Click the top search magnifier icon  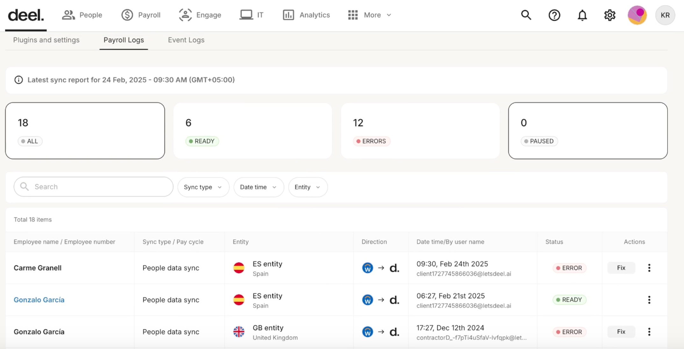tap(526, 15)
